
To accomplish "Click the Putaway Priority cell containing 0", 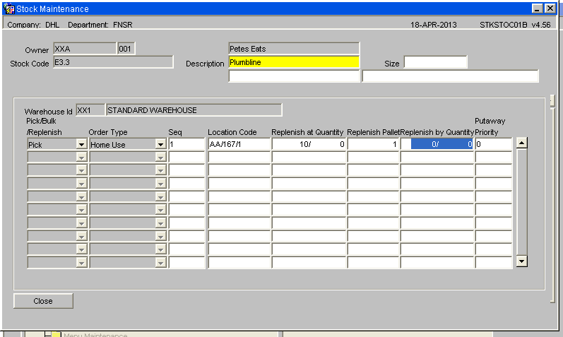I will pos(494,144).
